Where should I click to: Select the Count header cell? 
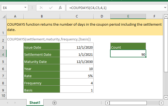click(128, 47)
